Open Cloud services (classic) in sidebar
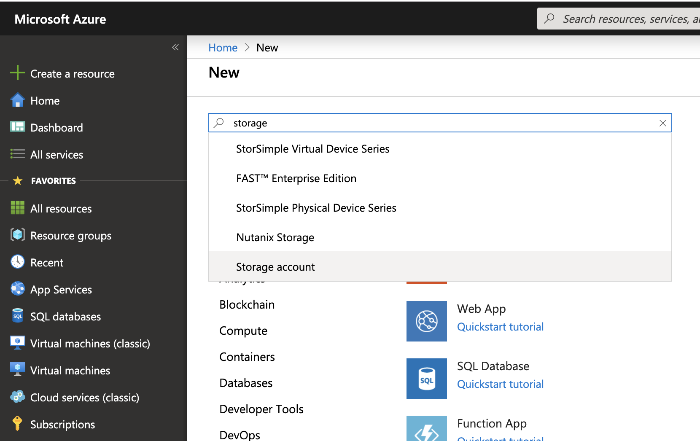The height and width of the screenshot is (441, 700). [85, 398]
